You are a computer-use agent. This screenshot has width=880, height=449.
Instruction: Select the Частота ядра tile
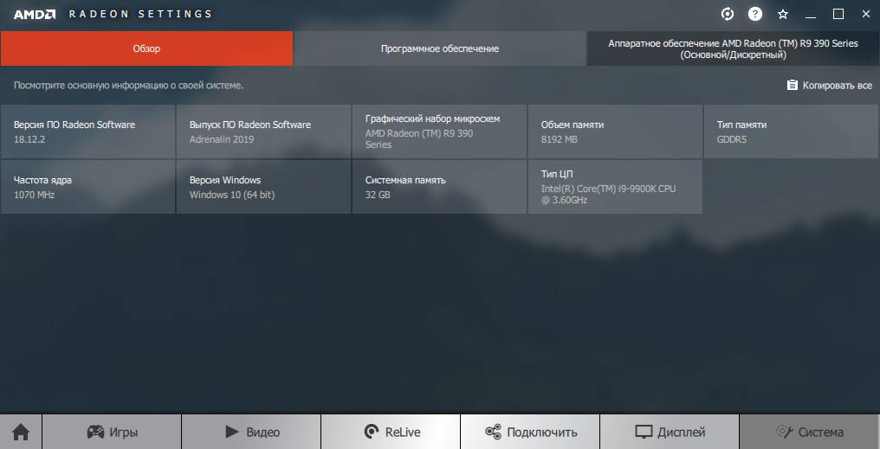tap(87, 187)
